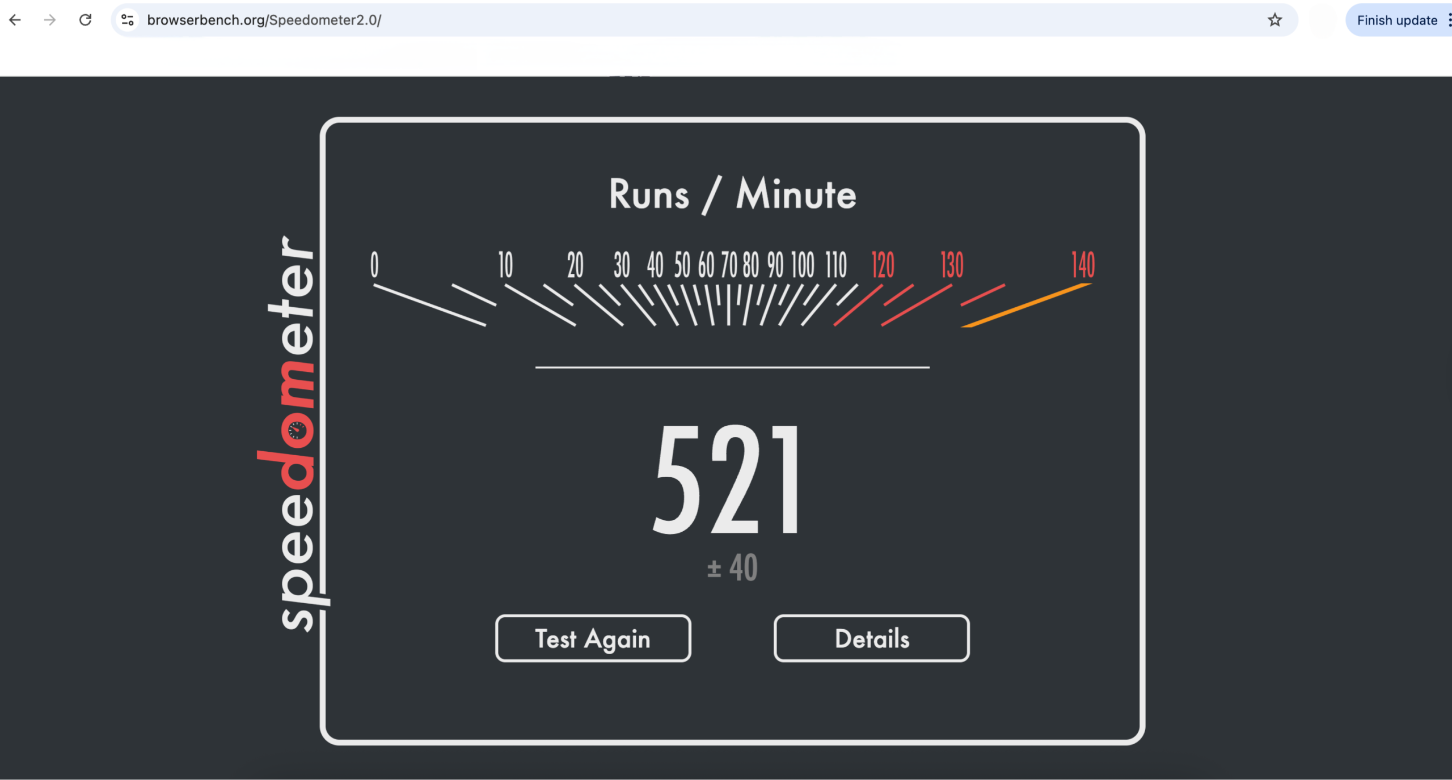Reload the Speedometer page
Image resolution: width=1452 pixels, height=780 pixels.
[x=86, y=20]
